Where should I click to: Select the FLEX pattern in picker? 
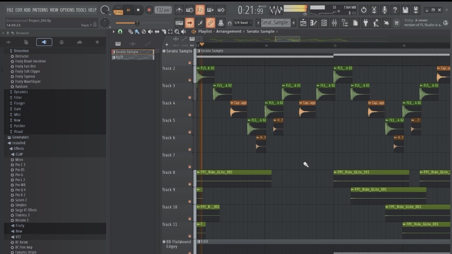tap(133, 57)
